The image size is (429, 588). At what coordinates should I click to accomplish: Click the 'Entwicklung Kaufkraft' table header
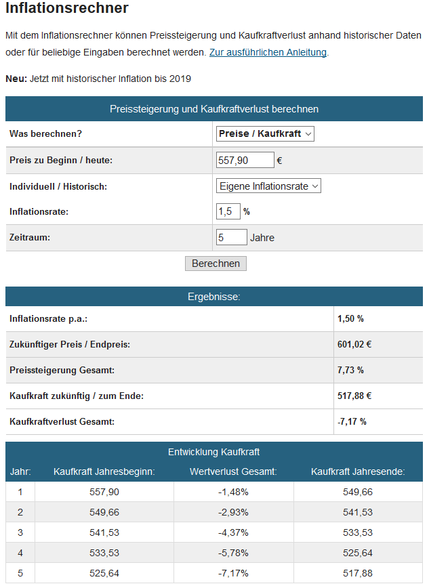[214, 452]
